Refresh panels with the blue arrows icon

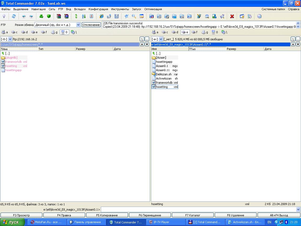(x=14, y=16)
